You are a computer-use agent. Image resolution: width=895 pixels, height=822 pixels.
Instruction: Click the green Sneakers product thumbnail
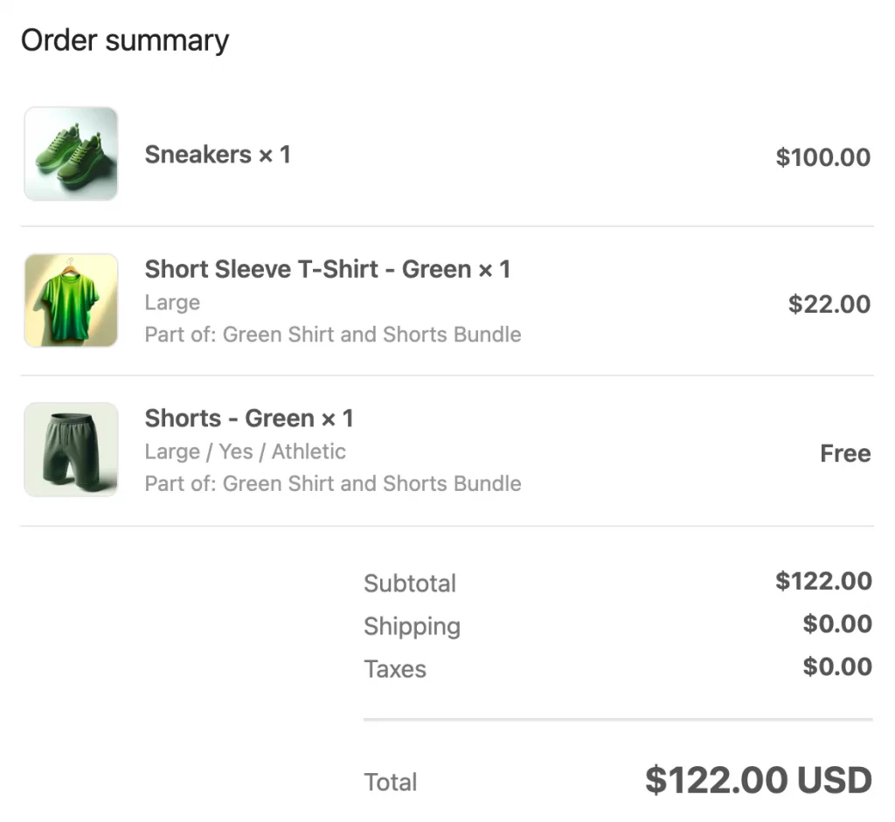tap(71, 154)
